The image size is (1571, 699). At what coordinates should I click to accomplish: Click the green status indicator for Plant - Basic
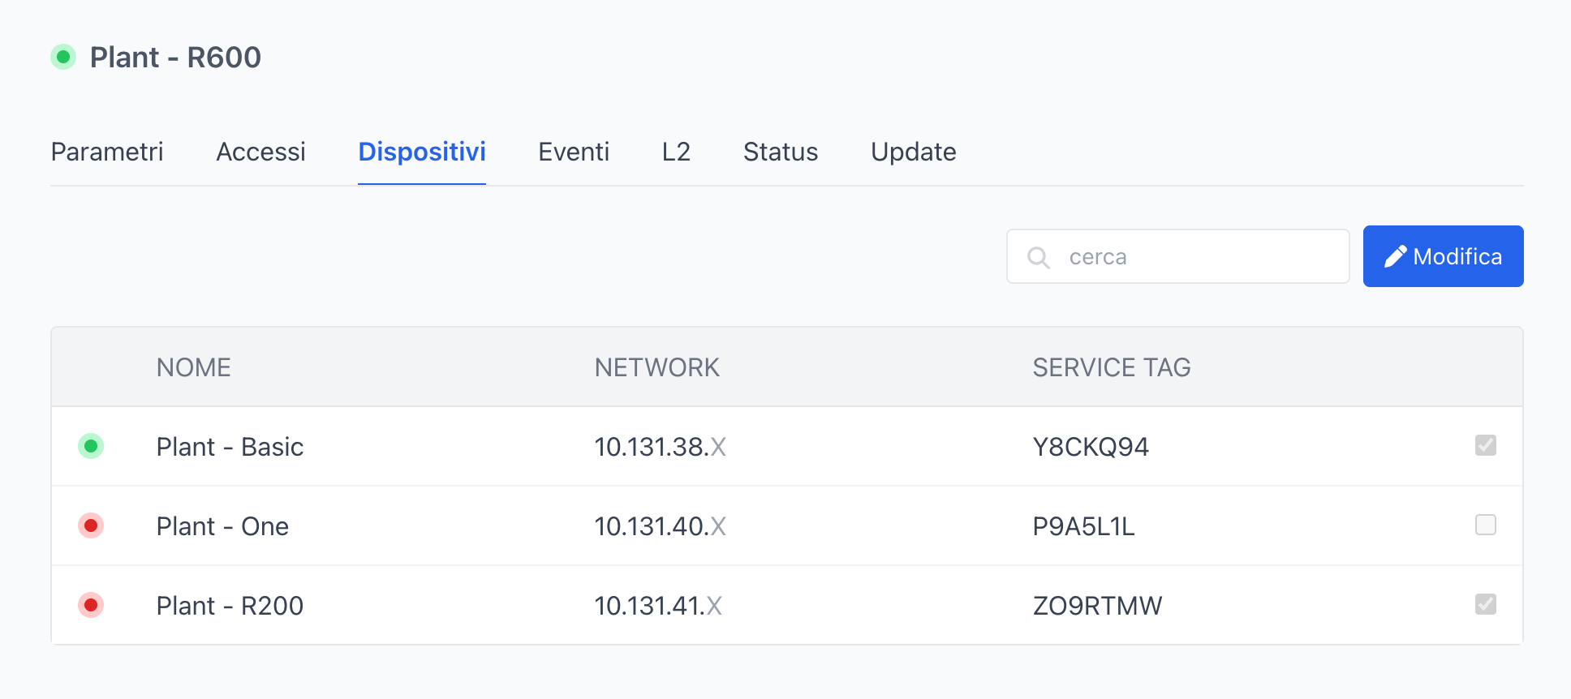pos(91,446)
